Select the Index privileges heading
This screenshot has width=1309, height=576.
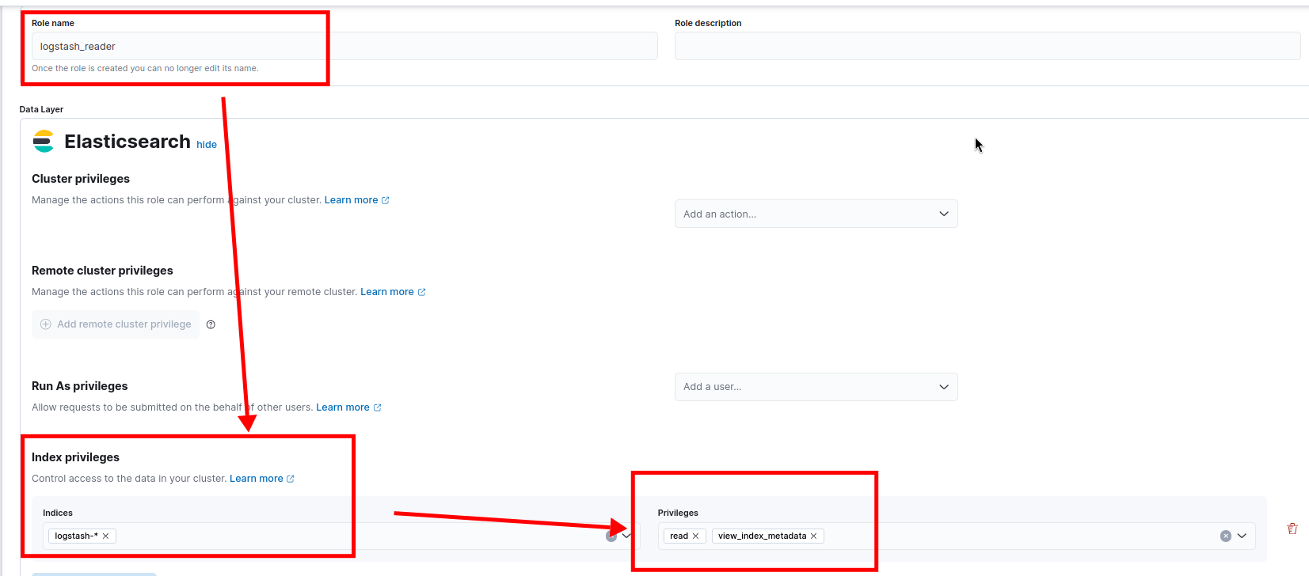point(75,457)
